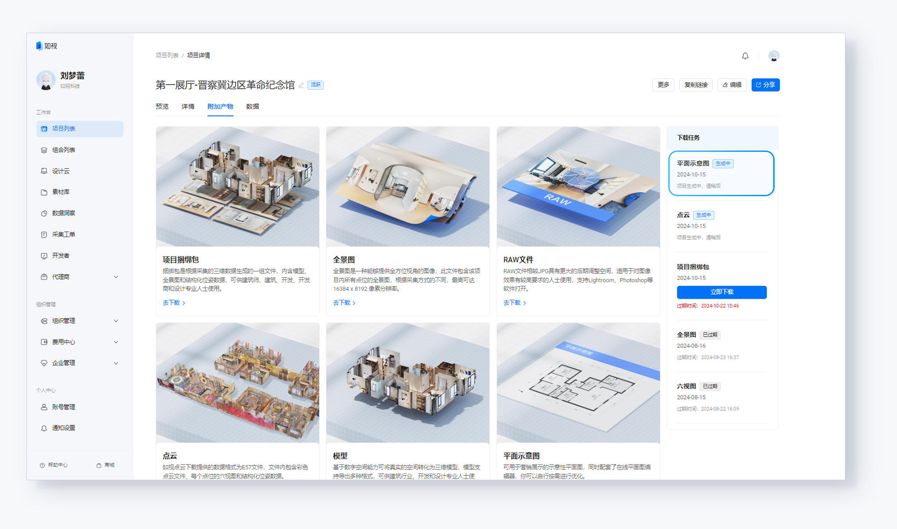Open the 平面示意图 floor plan image

578,383
